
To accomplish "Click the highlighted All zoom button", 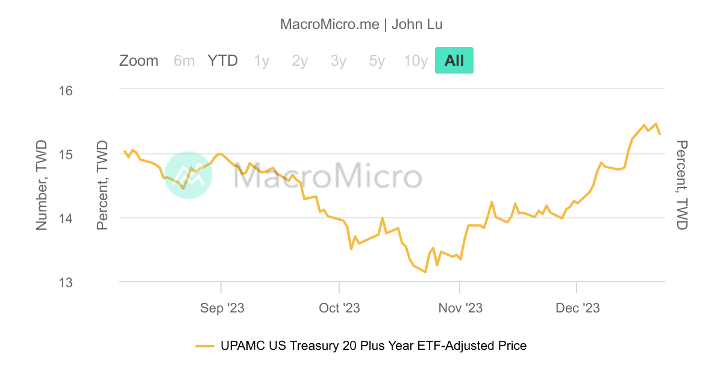I will pos(454,61).
